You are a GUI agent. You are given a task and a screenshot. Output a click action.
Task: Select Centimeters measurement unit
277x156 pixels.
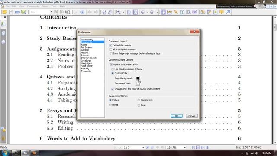tap(139, 100)
